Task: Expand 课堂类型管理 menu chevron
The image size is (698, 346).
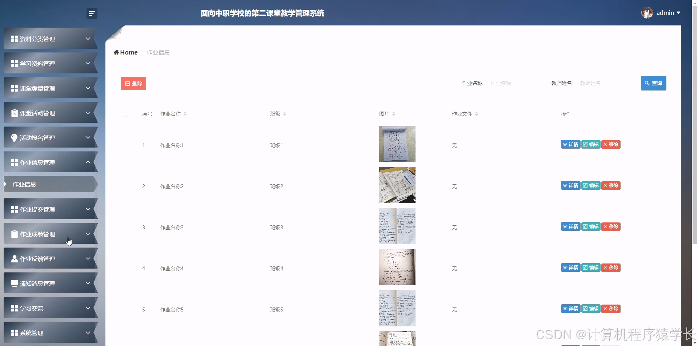Action: 88,88
